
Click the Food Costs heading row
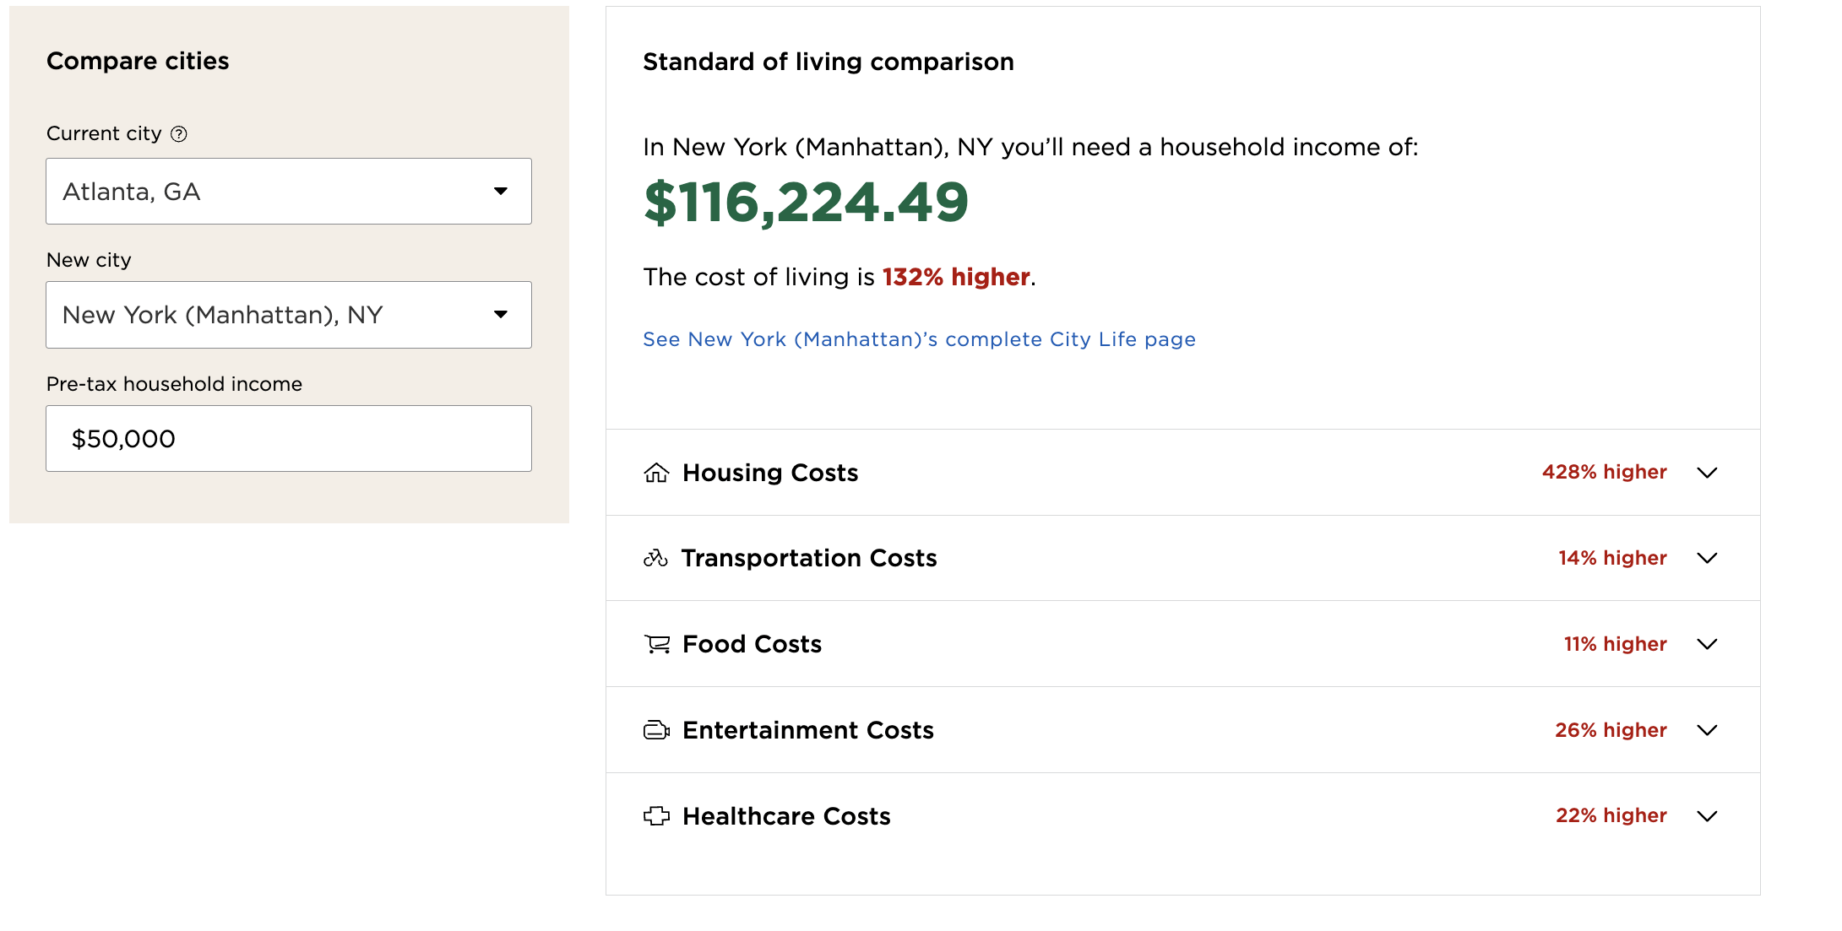(752, 644)
